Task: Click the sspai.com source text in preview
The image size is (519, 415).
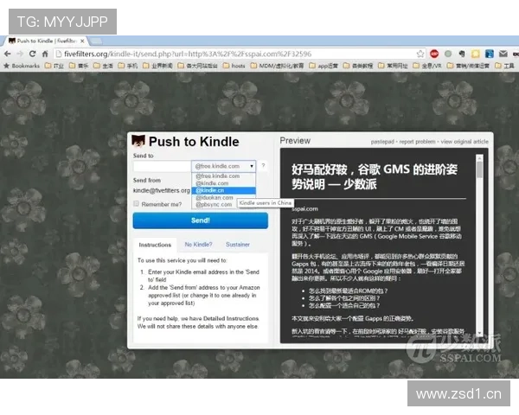Action: click(304, 209)
